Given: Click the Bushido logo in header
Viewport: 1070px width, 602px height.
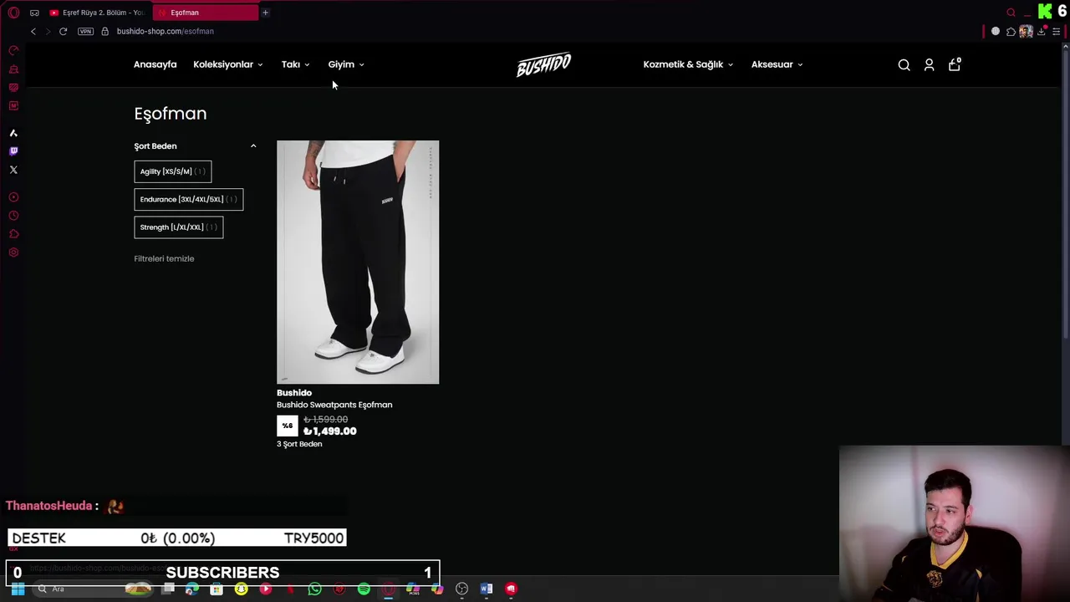Looking at the screenshot, I should [x=543, y=64].
